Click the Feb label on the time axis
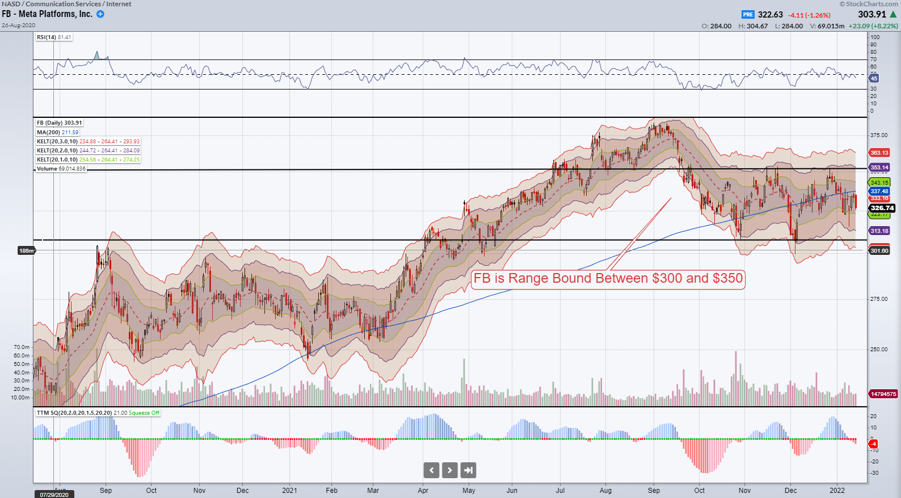Image resolution: width=901 pixels, height=498 pixels. tap(331, 491)
